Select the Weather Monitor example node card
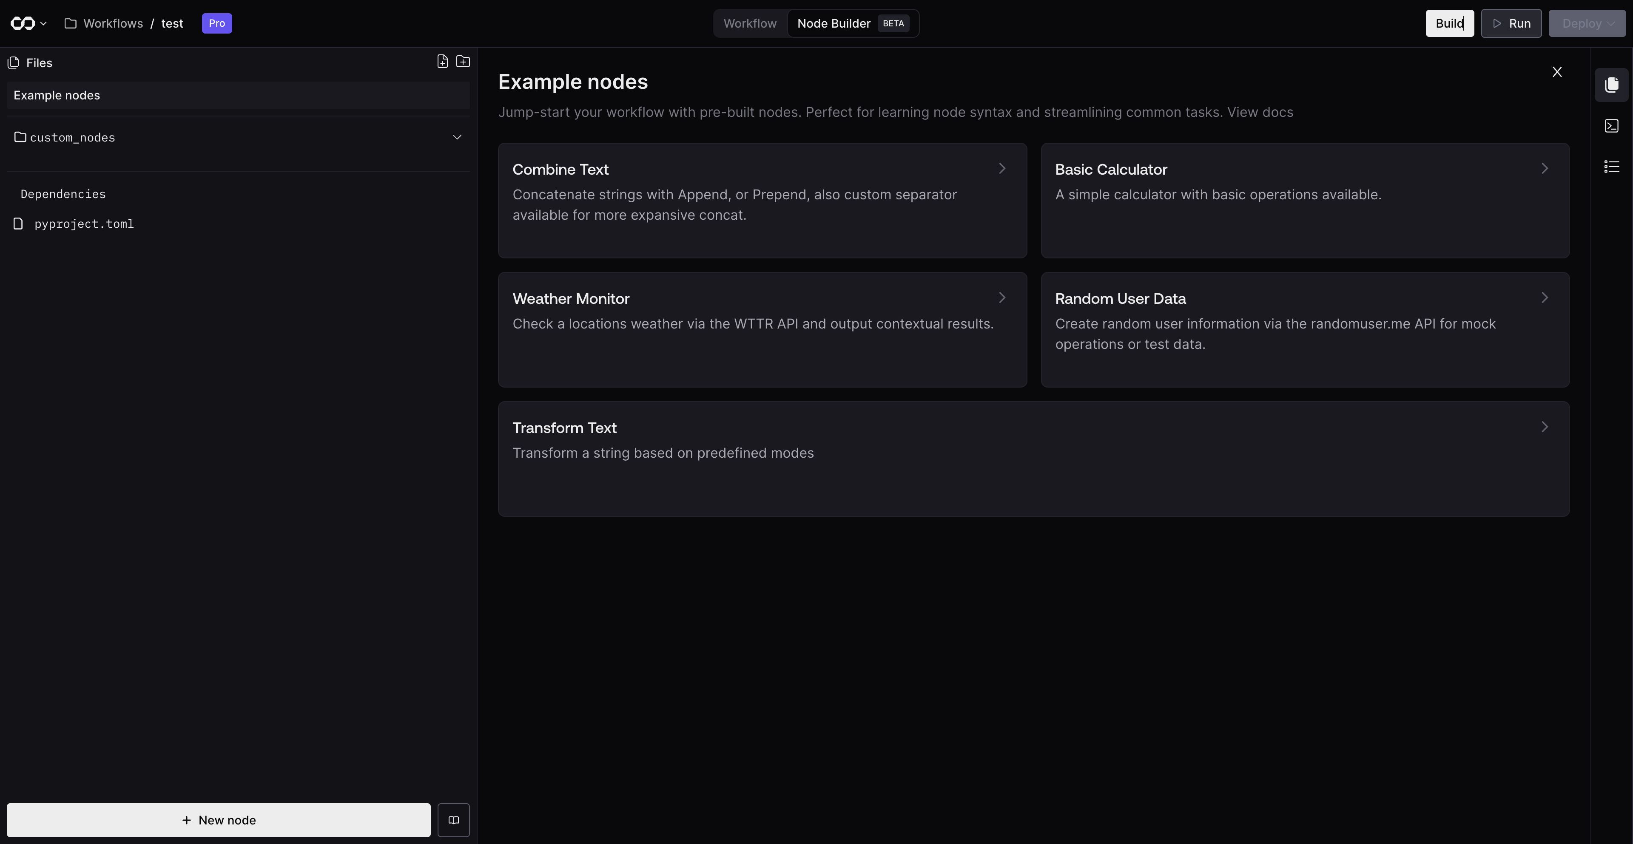 point(762,329)
